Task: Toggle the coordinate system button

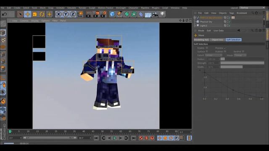Action: coord(80,14)
